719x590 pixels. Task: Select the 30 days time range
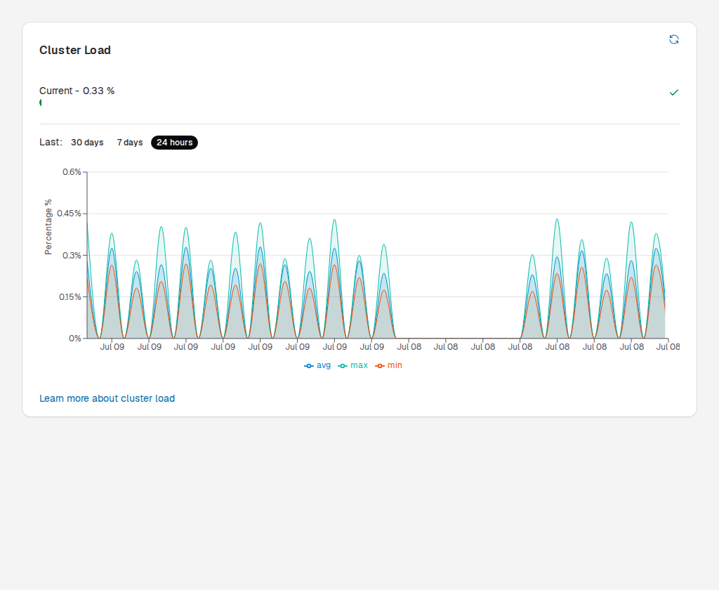[87, 143]
